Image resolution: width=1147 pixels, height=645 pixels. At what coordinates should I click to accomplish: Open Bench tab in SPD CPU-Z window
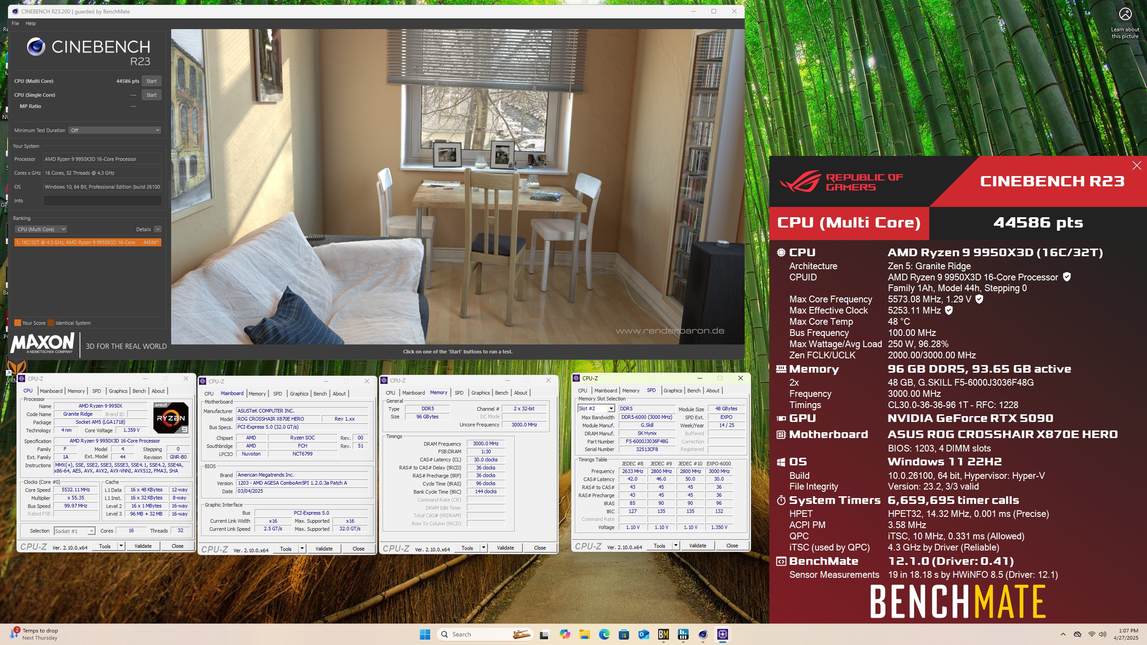point(694,391)
